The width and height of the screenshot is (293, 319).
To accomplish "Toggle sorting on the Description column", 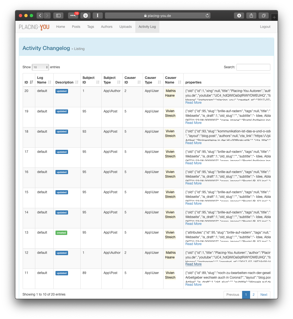I will pyautogui.click(x=77, y=82).
